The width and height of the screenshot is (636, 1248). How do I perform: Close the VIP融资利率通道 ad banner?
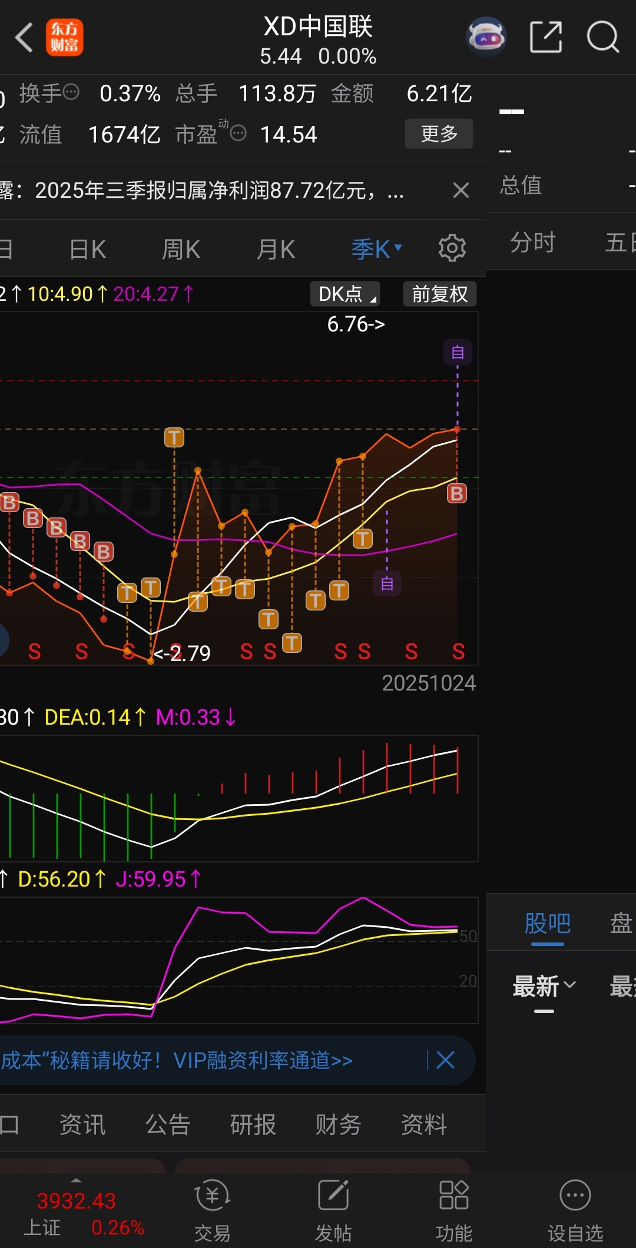(x=446, y=1060)
